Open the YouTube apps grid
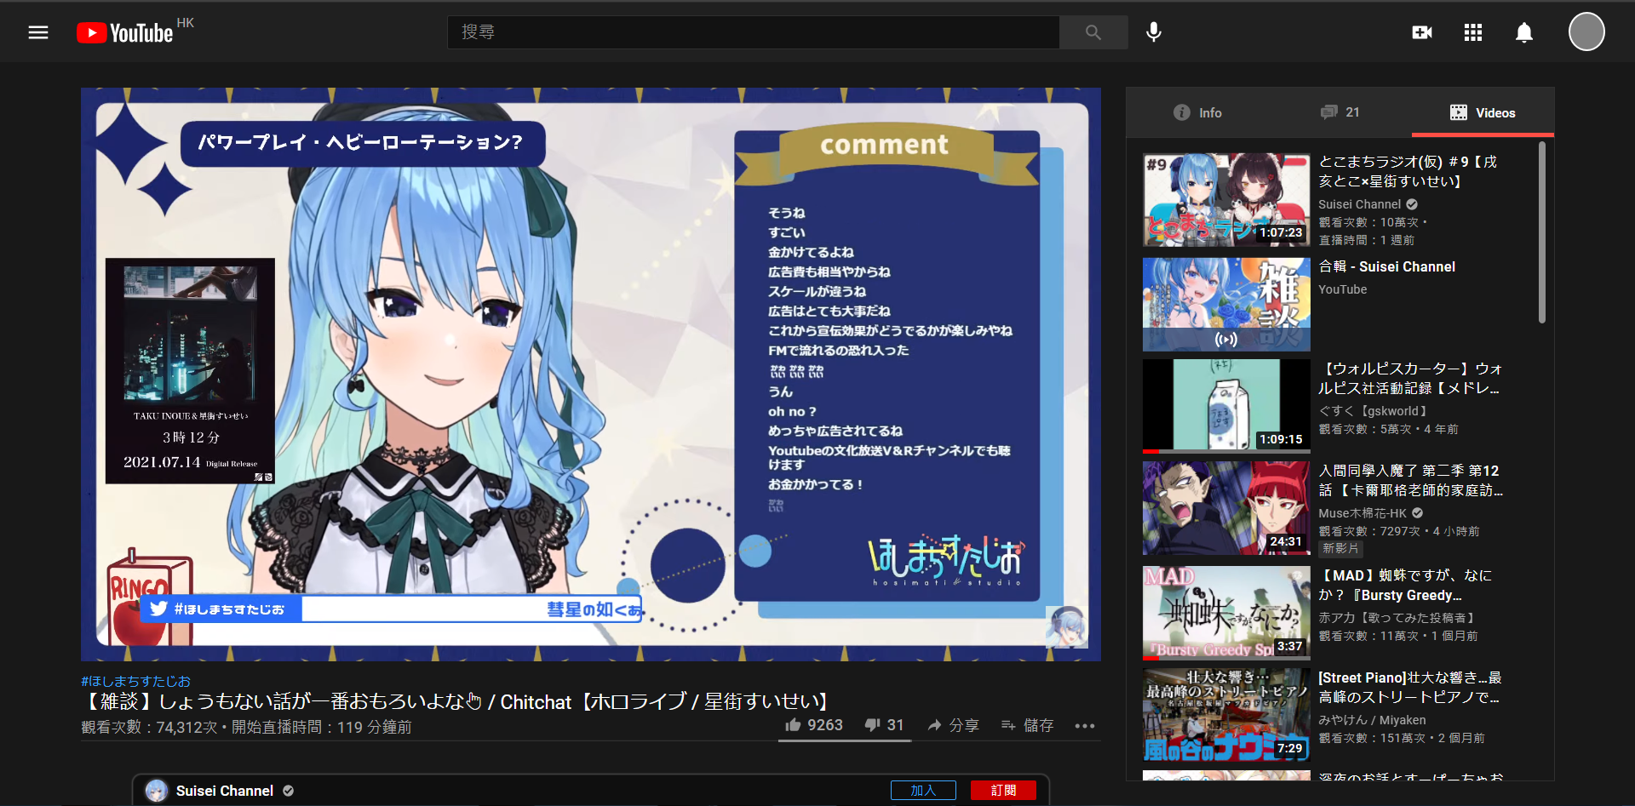Viewport: 1635px width, 806px height. pyautogui.click(x=1472, y=32)
